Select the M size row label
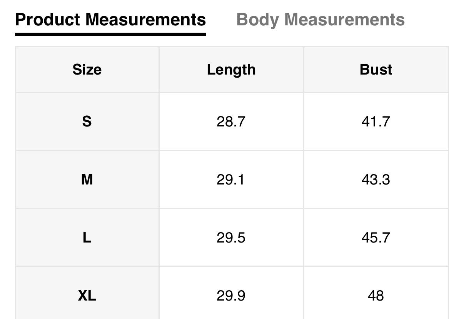This screenshot has height=319, width=464. [x=87, y=179]
